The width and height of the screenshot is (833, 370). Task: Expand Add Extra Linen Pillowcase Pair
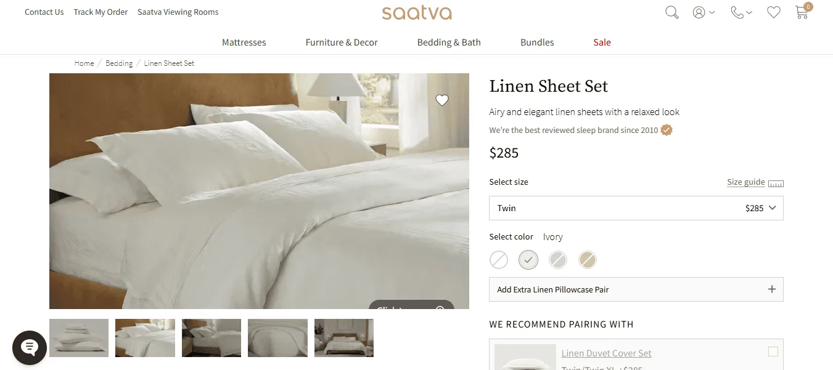(x=636, y=289)
